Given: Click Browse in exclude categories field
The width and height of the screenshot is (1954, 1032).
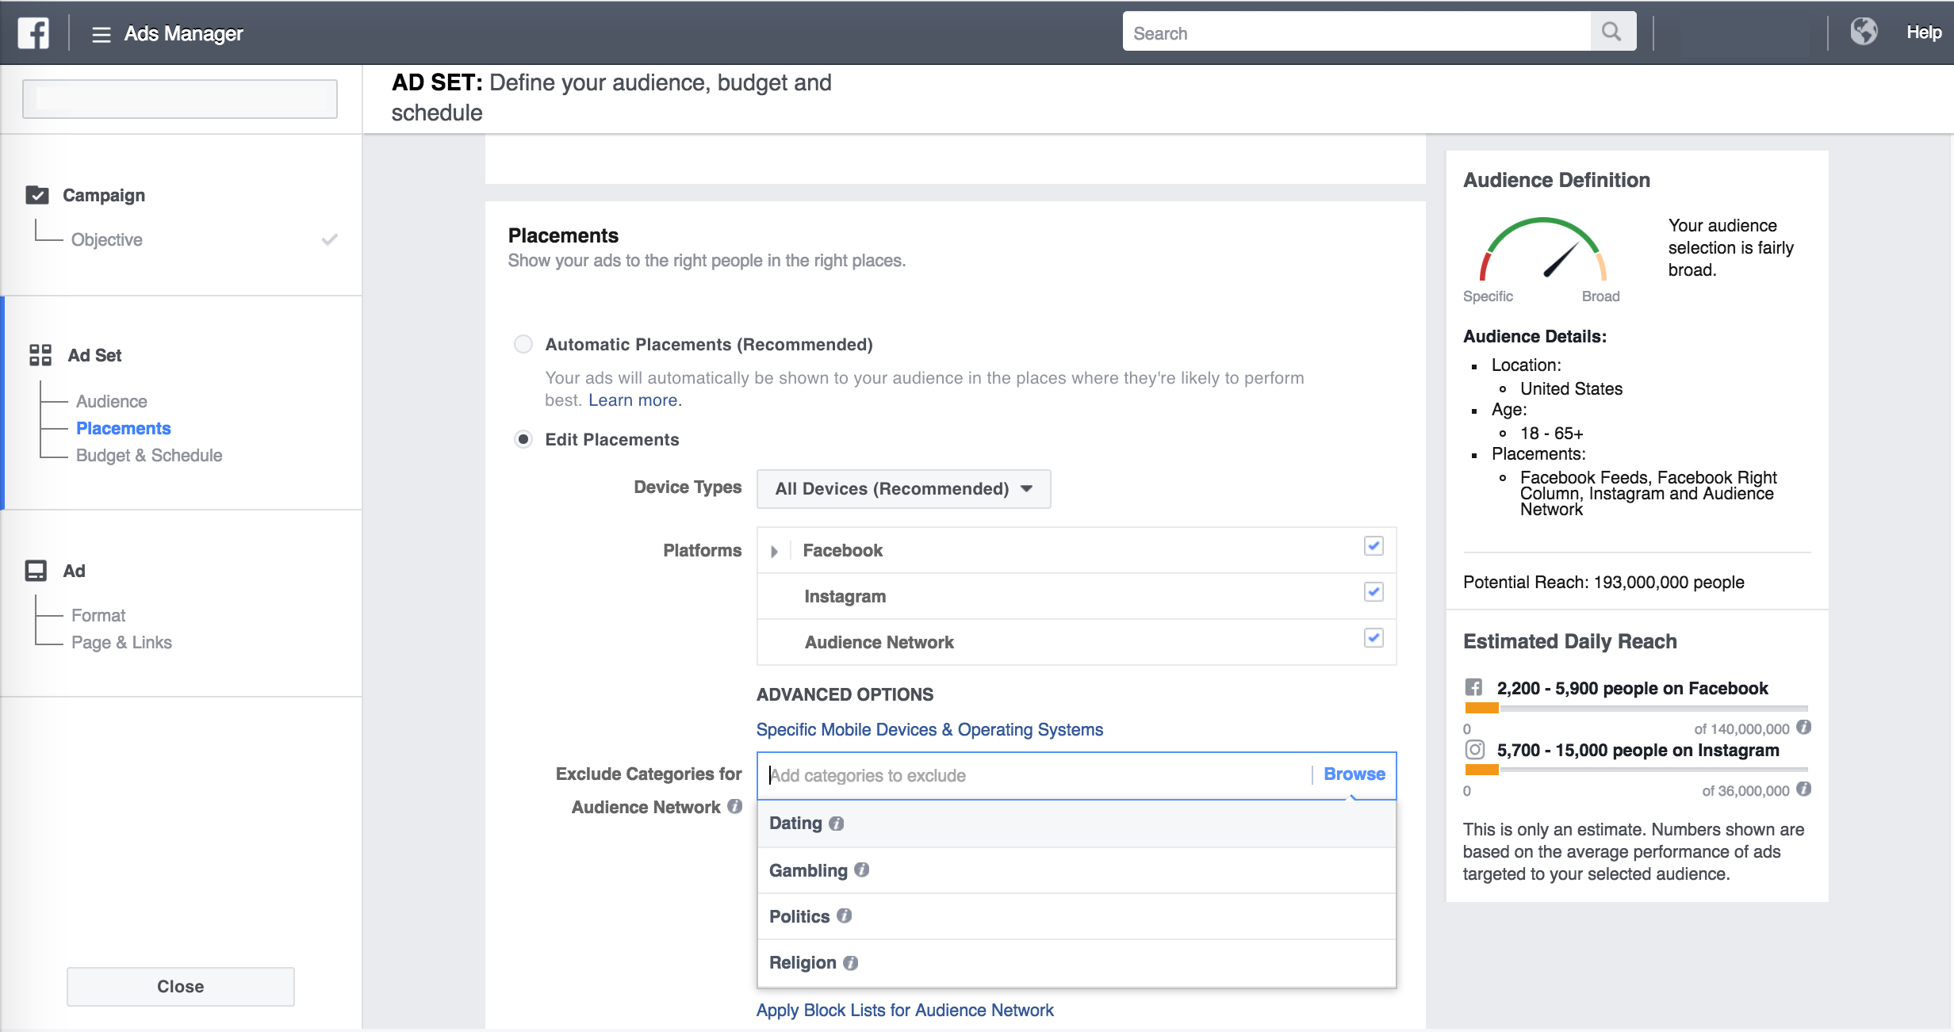Looking at the screenshot, I should 1354,774.
